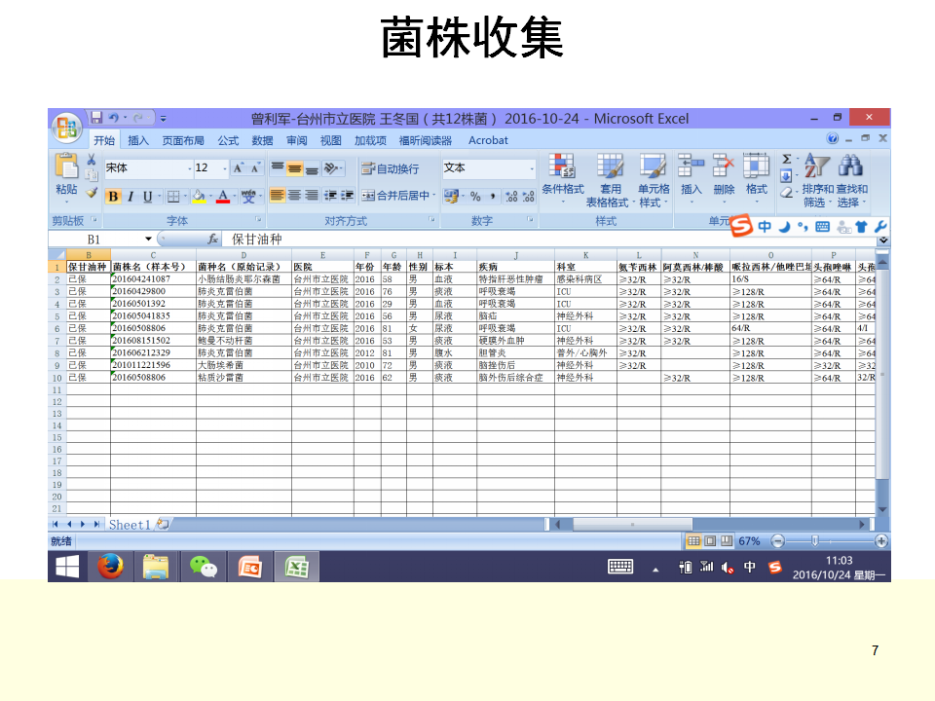This screenshot has width=935, height=701.
Task: Increase font size with the large A icon
Action: click(238, 168)
